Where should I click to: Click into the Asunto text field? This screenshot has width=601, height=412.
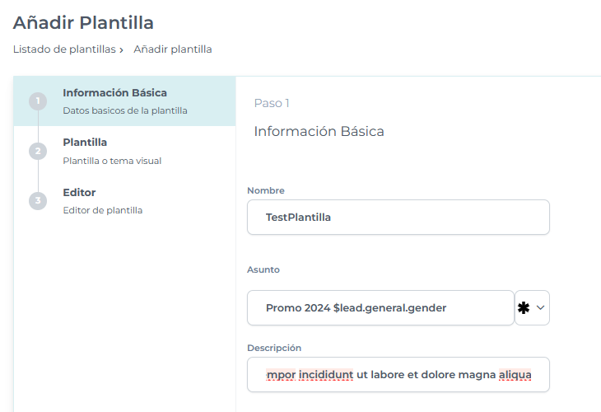380,308
